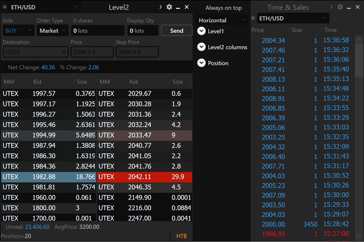364x242 pixels.
Task: Open the Side BUY dropdown
Action: pos(18,30)
